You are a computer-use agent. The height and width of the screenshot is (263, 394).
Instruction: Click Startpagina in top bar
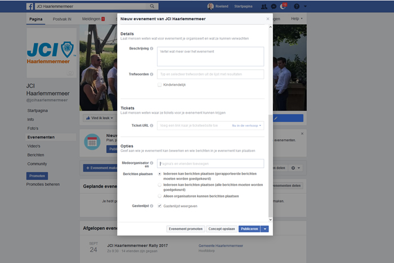tap(243, 7)
